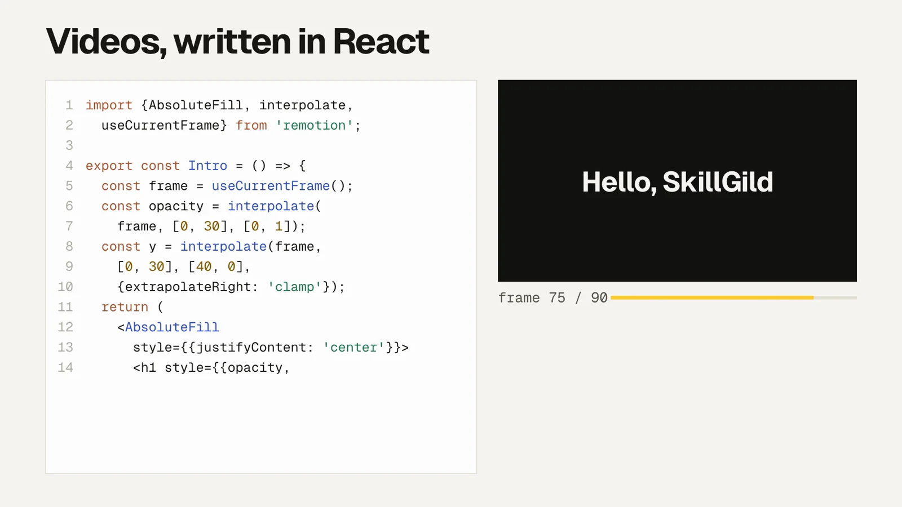Click 'interpolate(' on line 6
The image size is (902, 507).
[275, 206]
